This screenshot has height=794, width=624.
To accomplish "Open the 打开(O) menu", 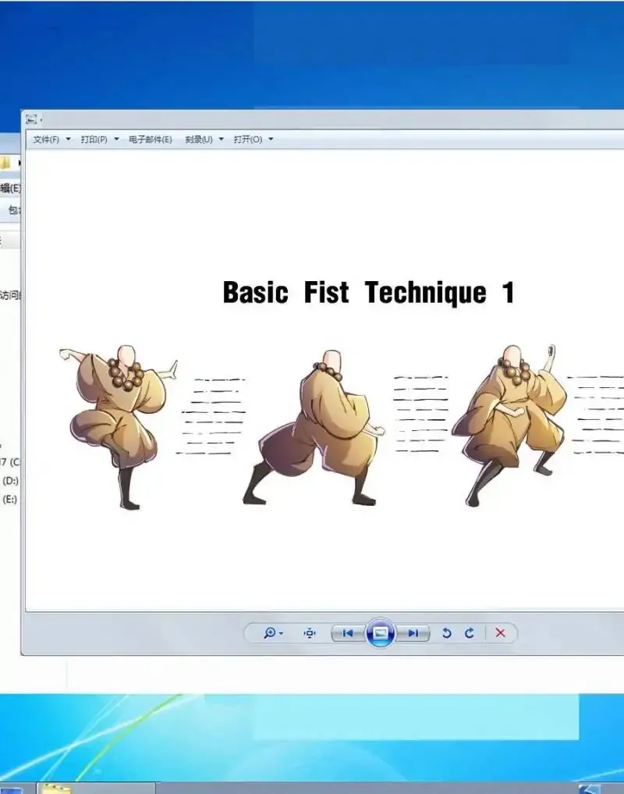I will [247, 139].
